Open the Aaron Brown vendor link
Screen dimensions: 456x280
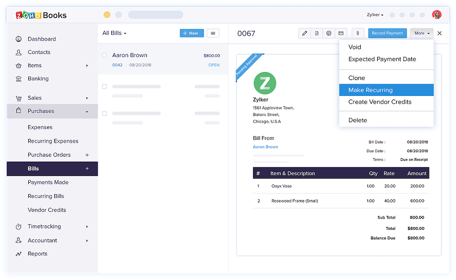[265, 147]
